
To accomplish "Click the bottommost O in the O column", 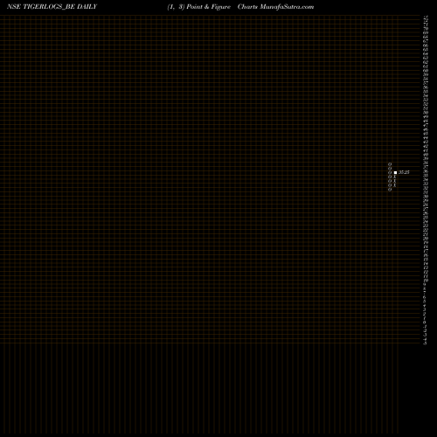I will point(390,190).
